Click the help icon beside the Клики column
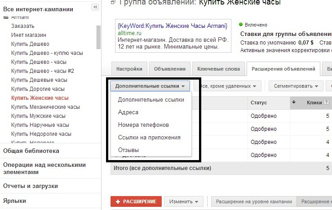 [x=327, y=103]
